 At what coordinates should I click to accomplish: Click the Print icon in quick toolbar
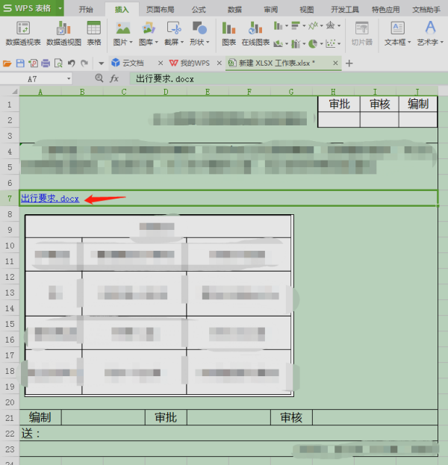point(46,63)
